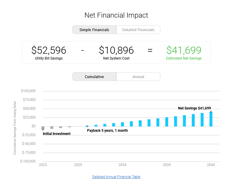Select the Cumulative chart view

point(94,77)
